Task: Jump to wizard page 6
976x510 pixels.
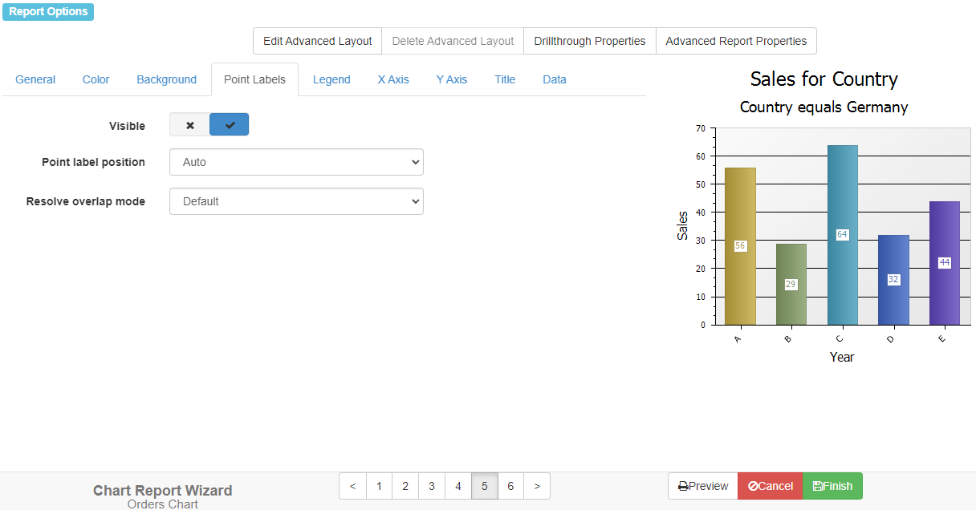Action: tap(510, 486)
